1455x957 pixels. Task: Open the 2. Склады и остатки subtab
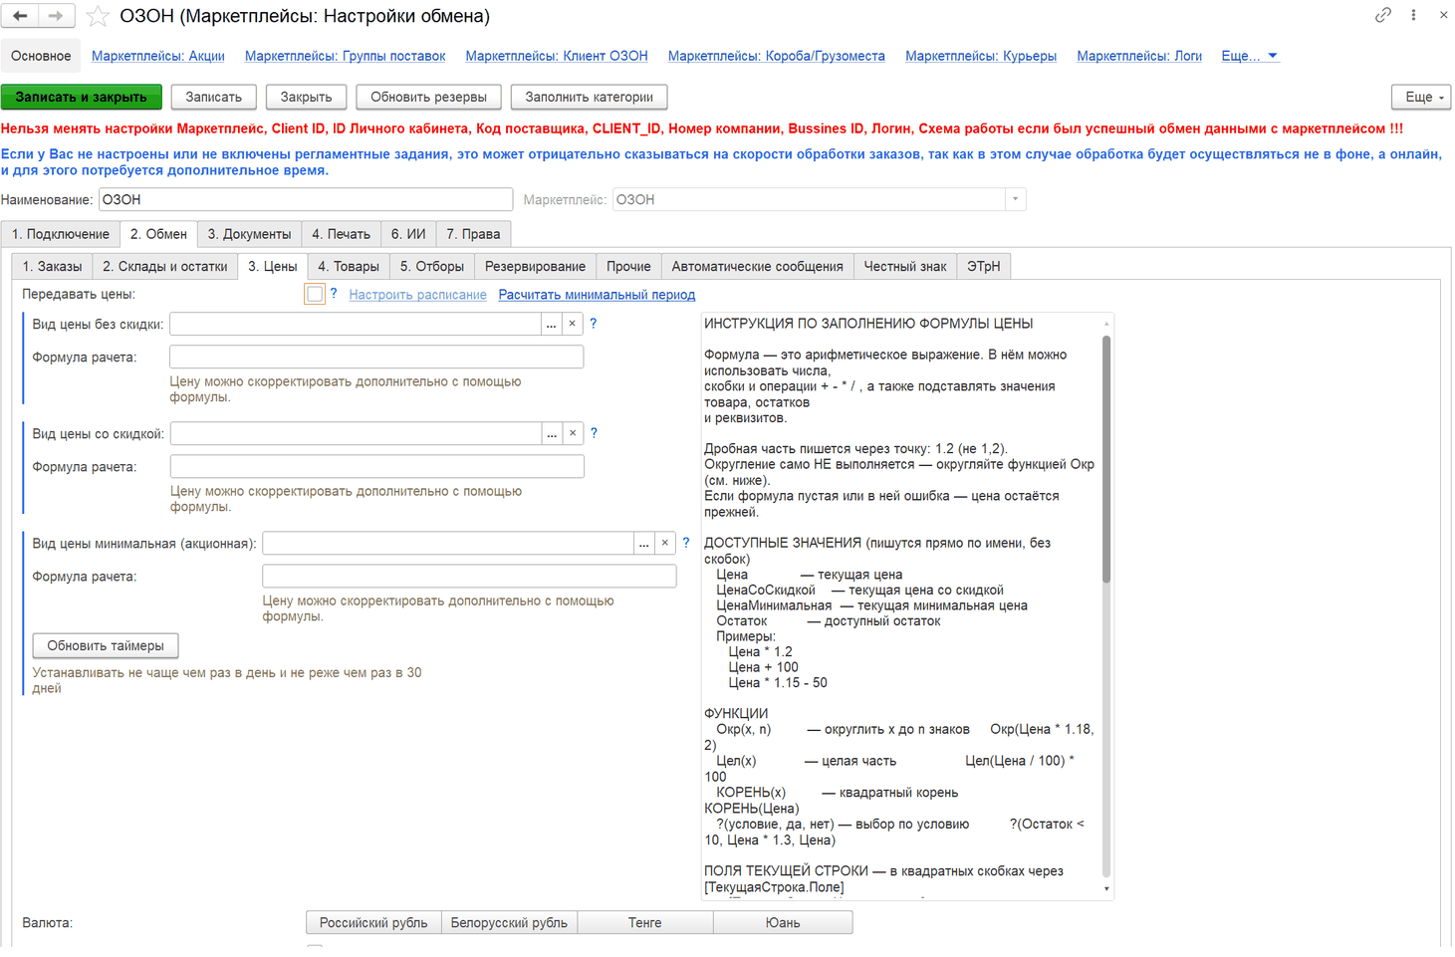[165, 266]
